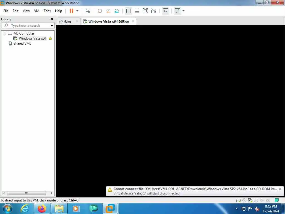This screenshot has height=214, width=285.
Task: Open the power options dropdown arrow
Action: coord(77,11)
